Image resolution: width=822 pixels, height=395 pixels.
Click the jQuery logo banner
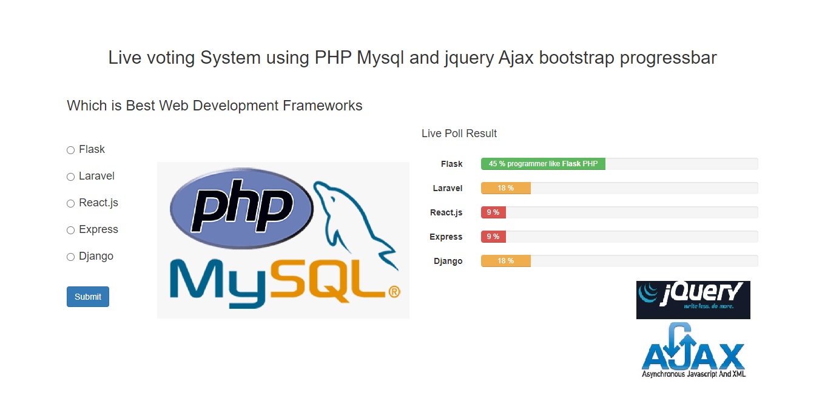[693, 299]
